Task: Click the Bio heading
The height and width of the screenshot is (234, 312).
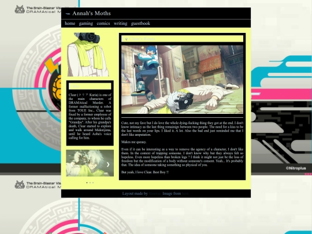Action: click(x=76, y=86)
